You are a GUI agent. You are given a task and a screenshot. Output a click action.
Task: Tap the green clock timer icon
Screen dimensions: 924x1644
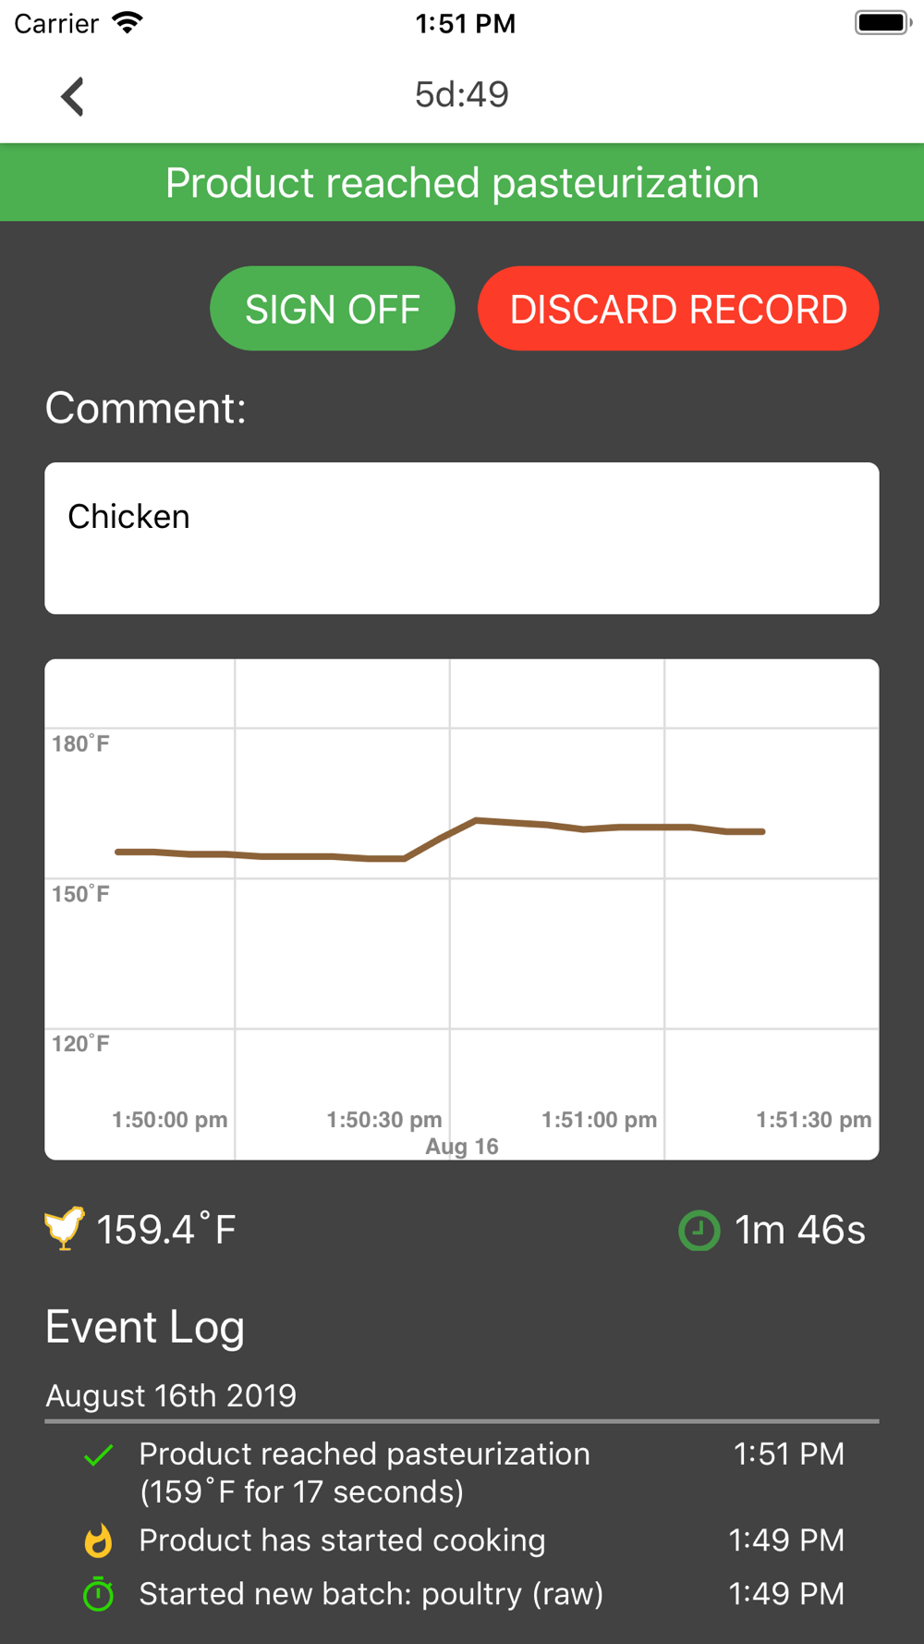[x=699, y=1231]
